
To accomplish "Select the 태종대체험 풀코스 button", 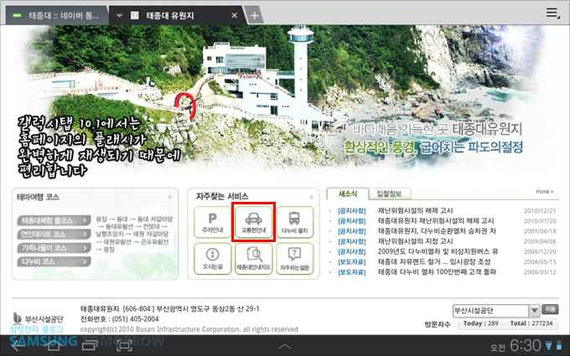I will (54, 220).
